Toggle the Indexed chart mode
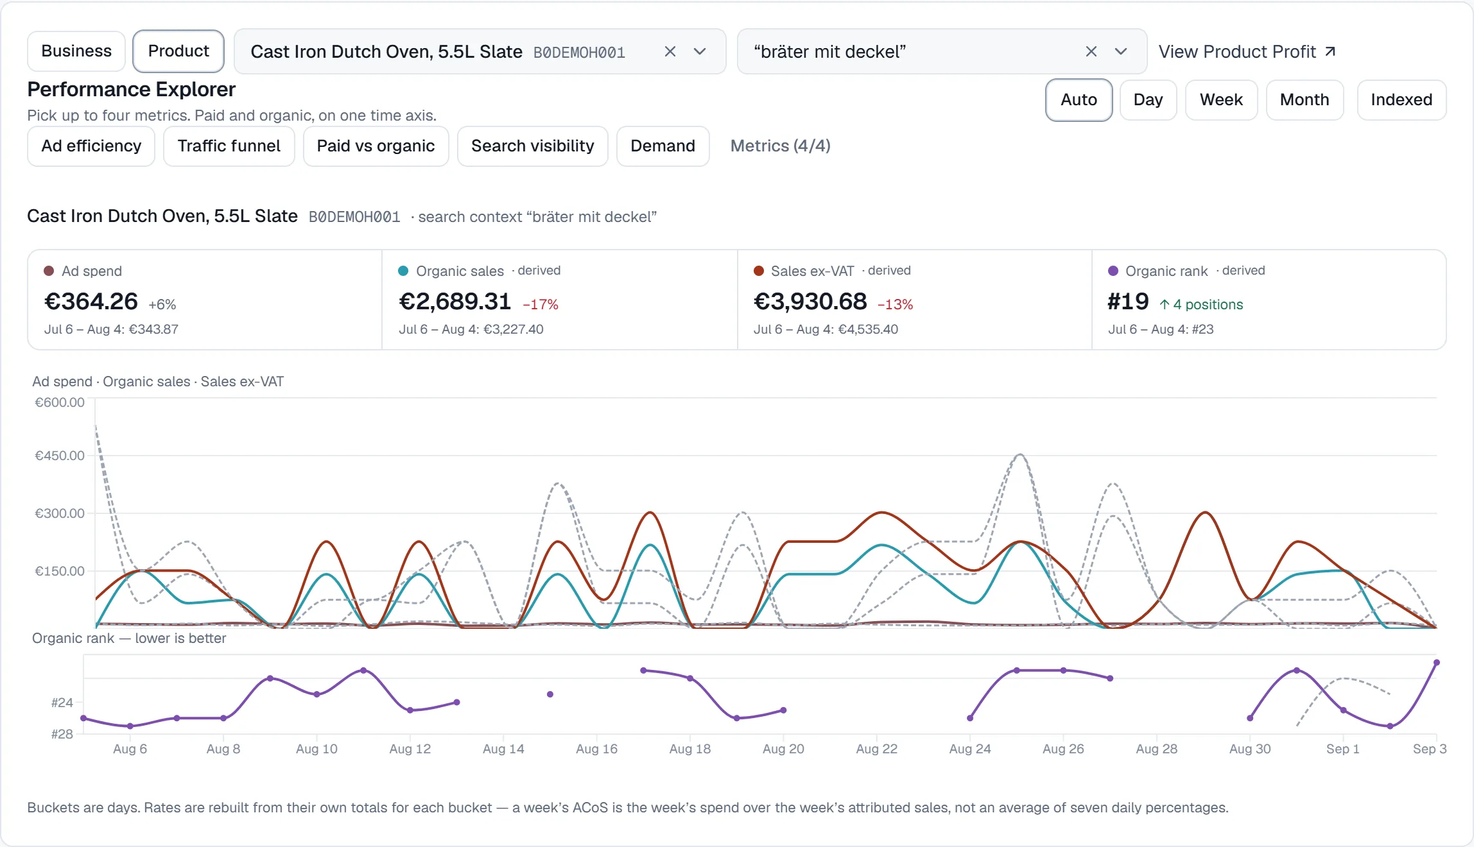Viewport: 1474px width, 847px height. 1401,99
